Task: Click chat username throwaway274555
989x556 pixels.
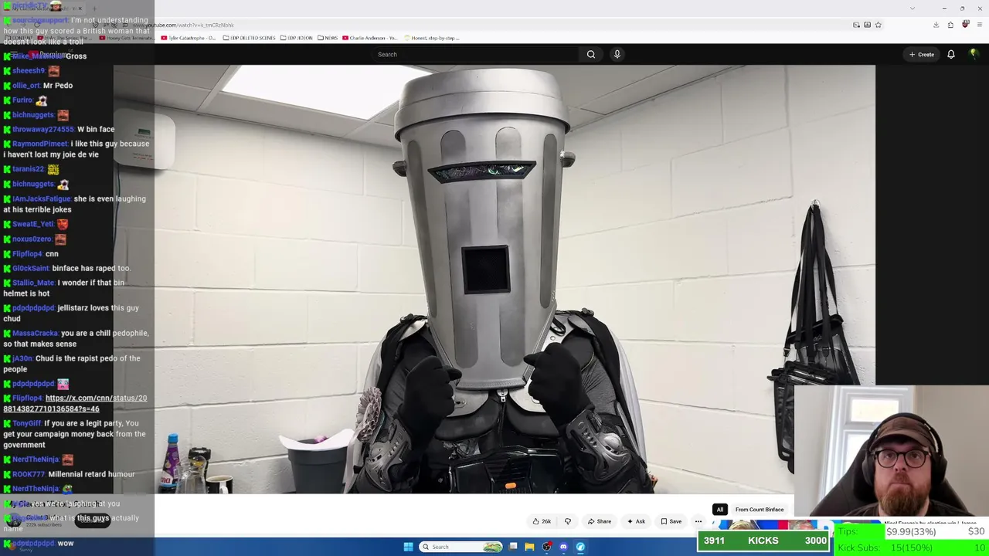Action: point(43,129)
